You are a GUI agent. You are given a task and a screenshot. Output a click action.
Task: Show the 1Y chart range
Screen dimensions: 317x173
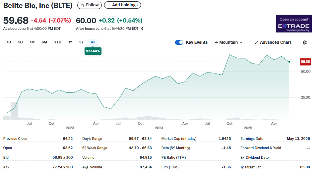tap(70, 42)
